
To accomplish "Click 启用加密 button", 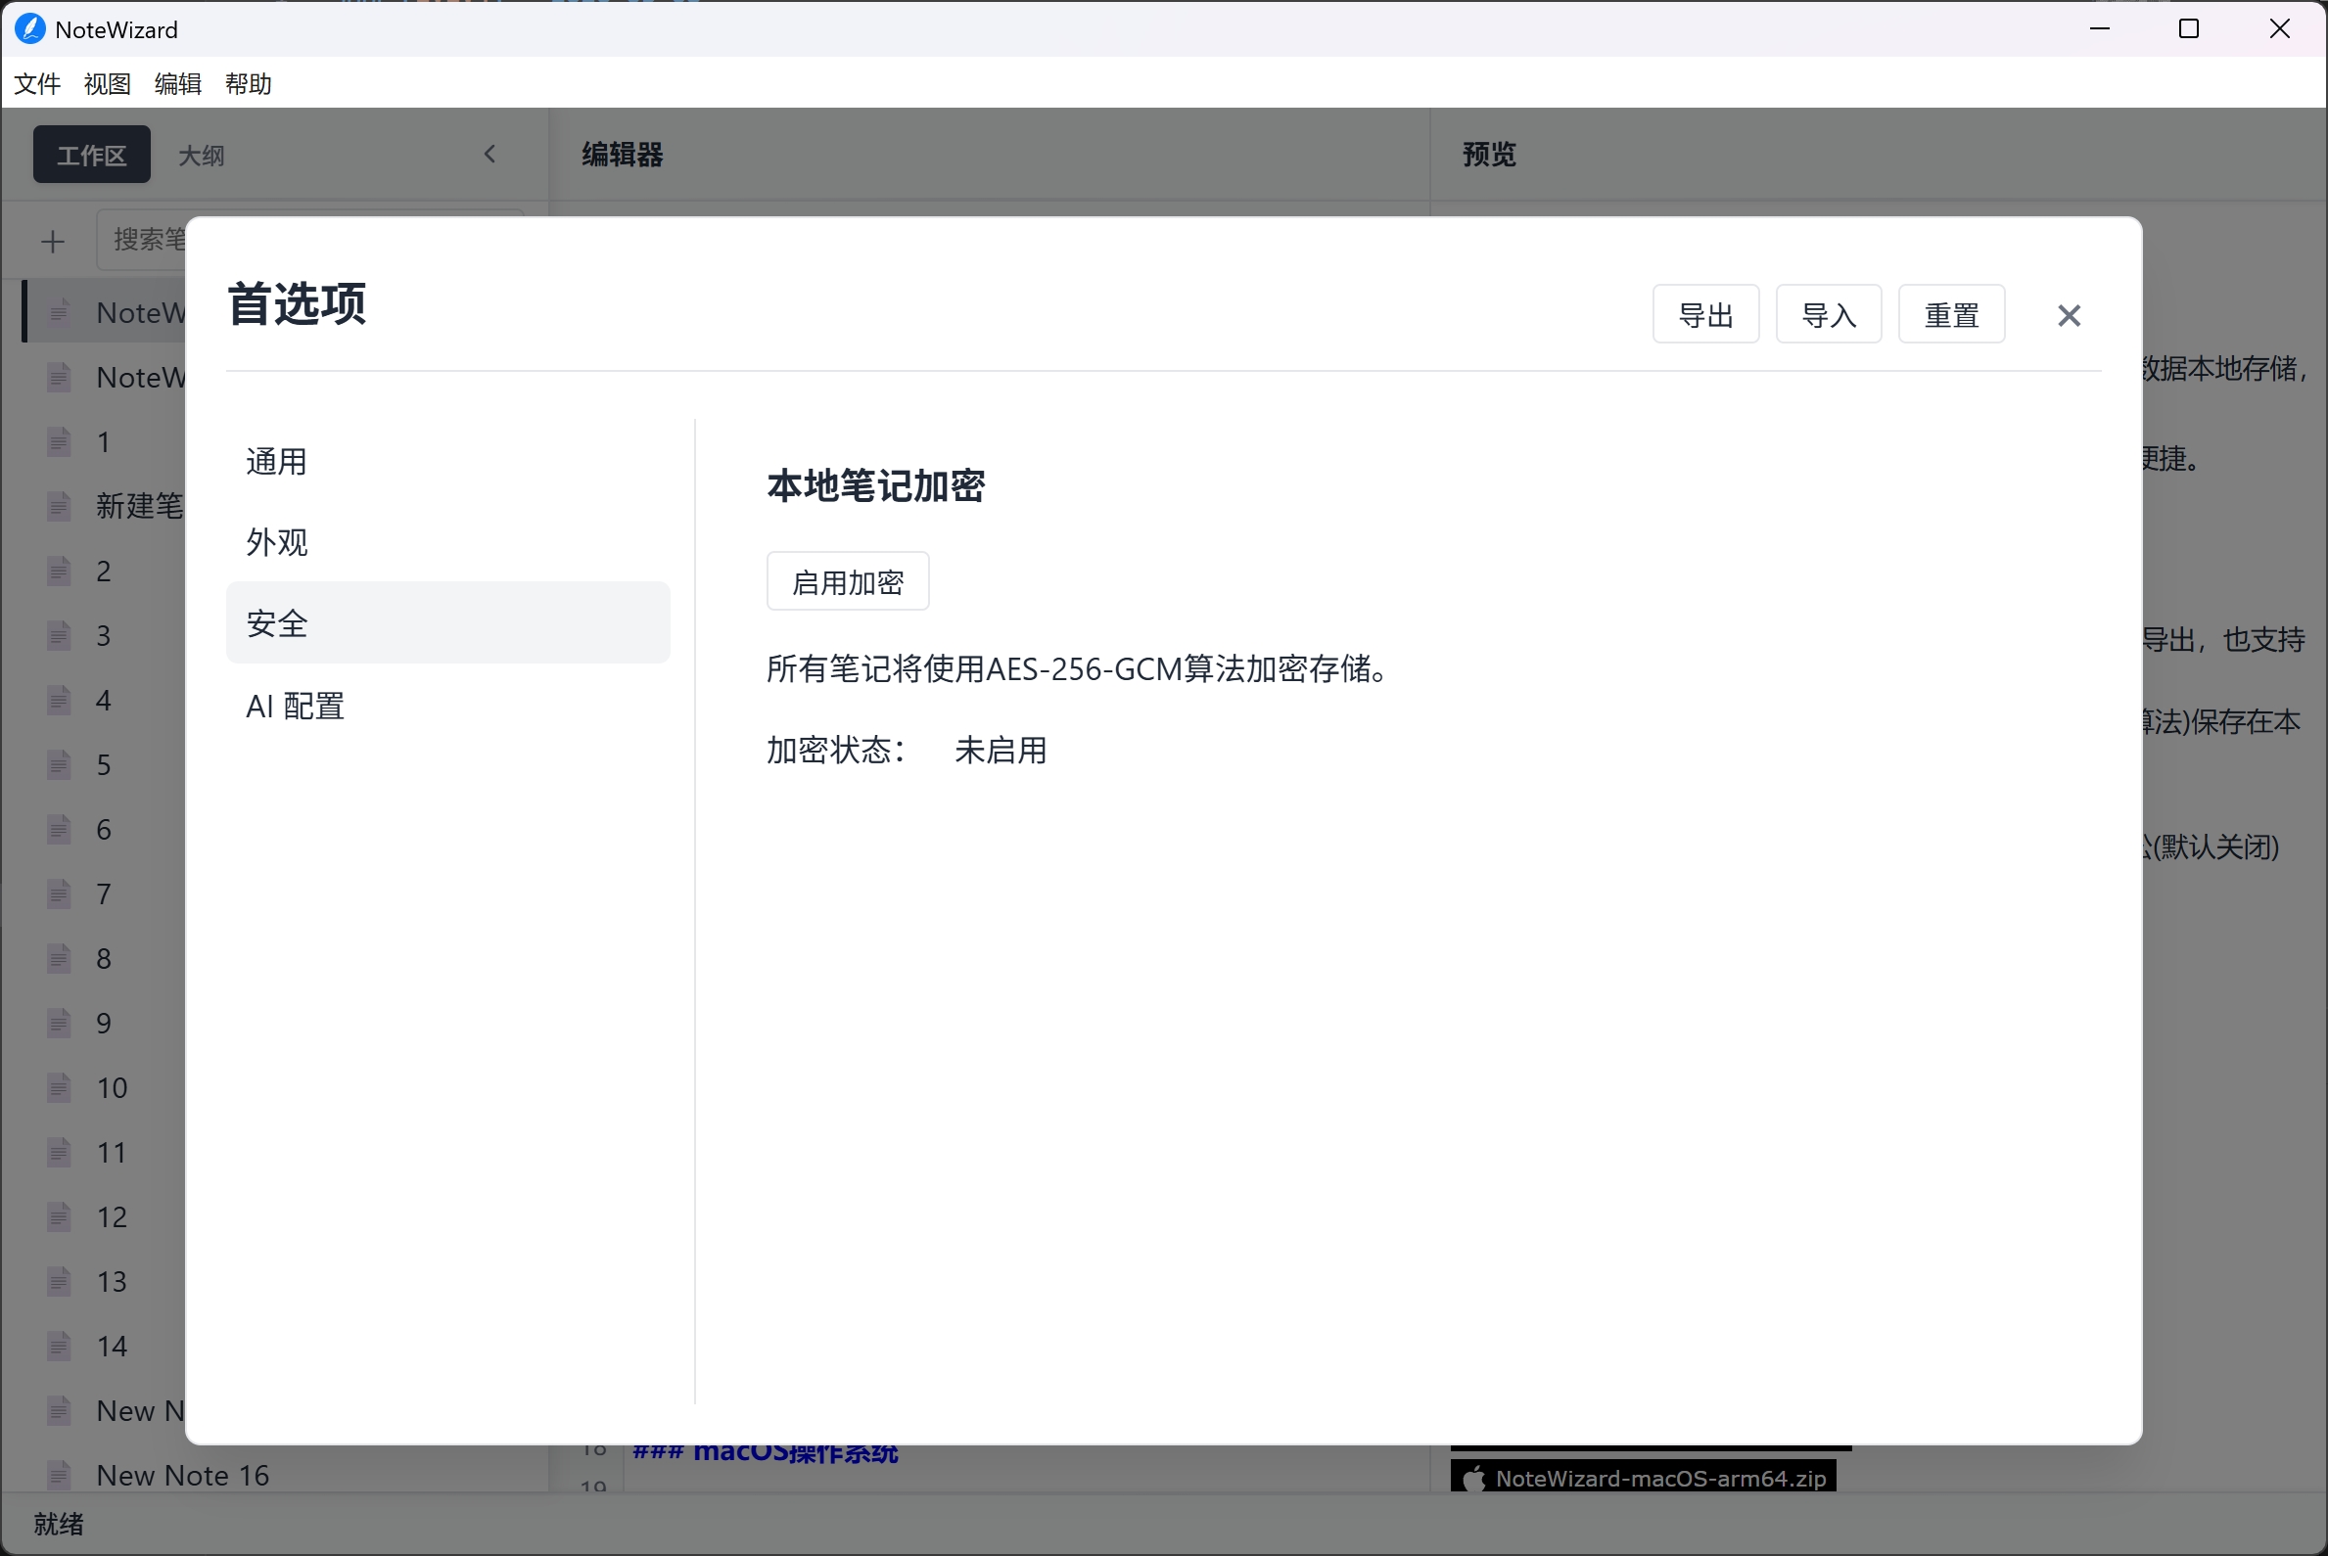I will (x=848, y=581).
